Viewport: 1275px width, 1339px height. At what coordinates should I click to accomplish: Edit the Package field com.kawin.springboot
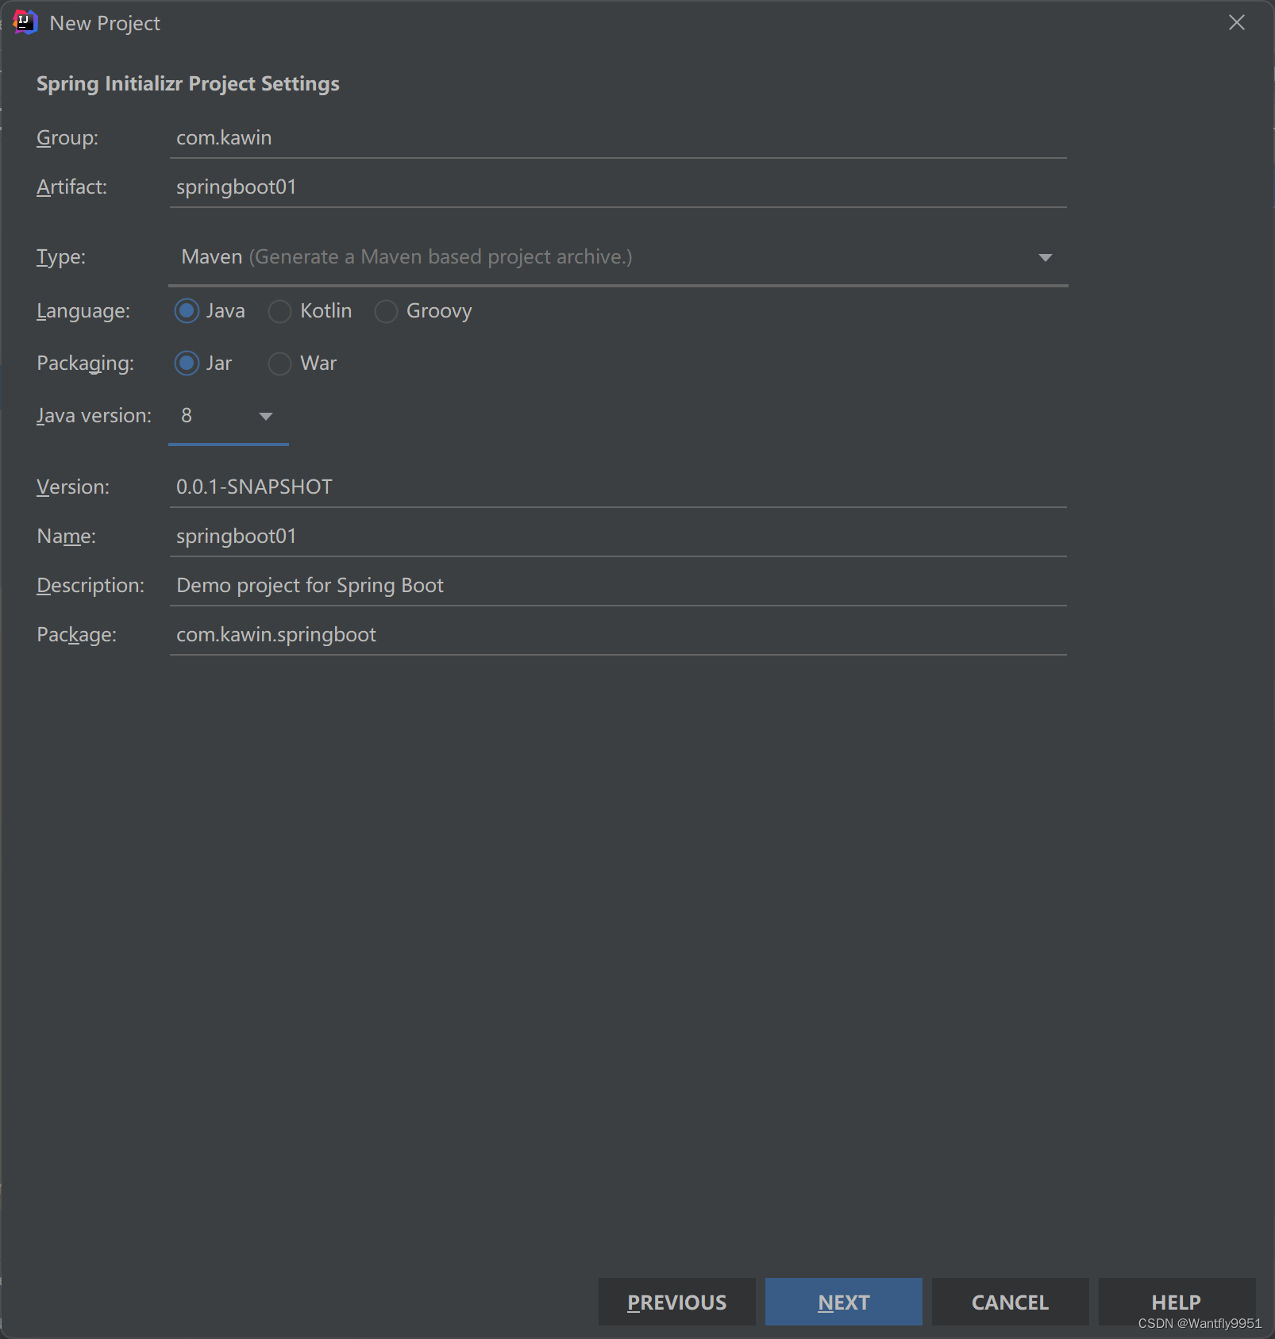coord(618,635)
